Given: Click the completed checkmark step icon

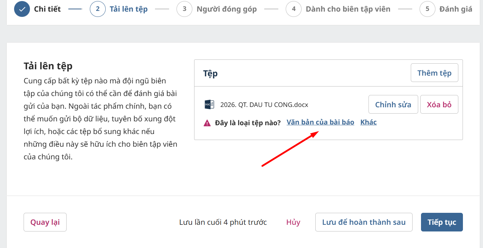Looking at the screenshot, I should coord(22,9).
